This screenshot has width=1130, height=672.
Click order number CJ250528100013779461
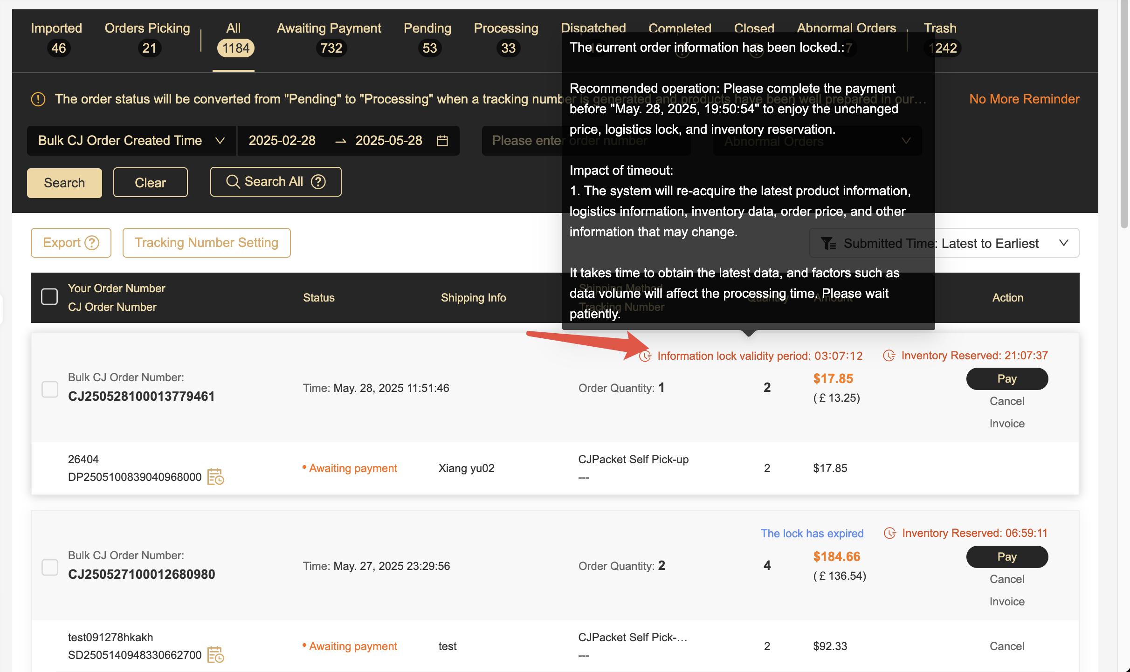point(141,397)
